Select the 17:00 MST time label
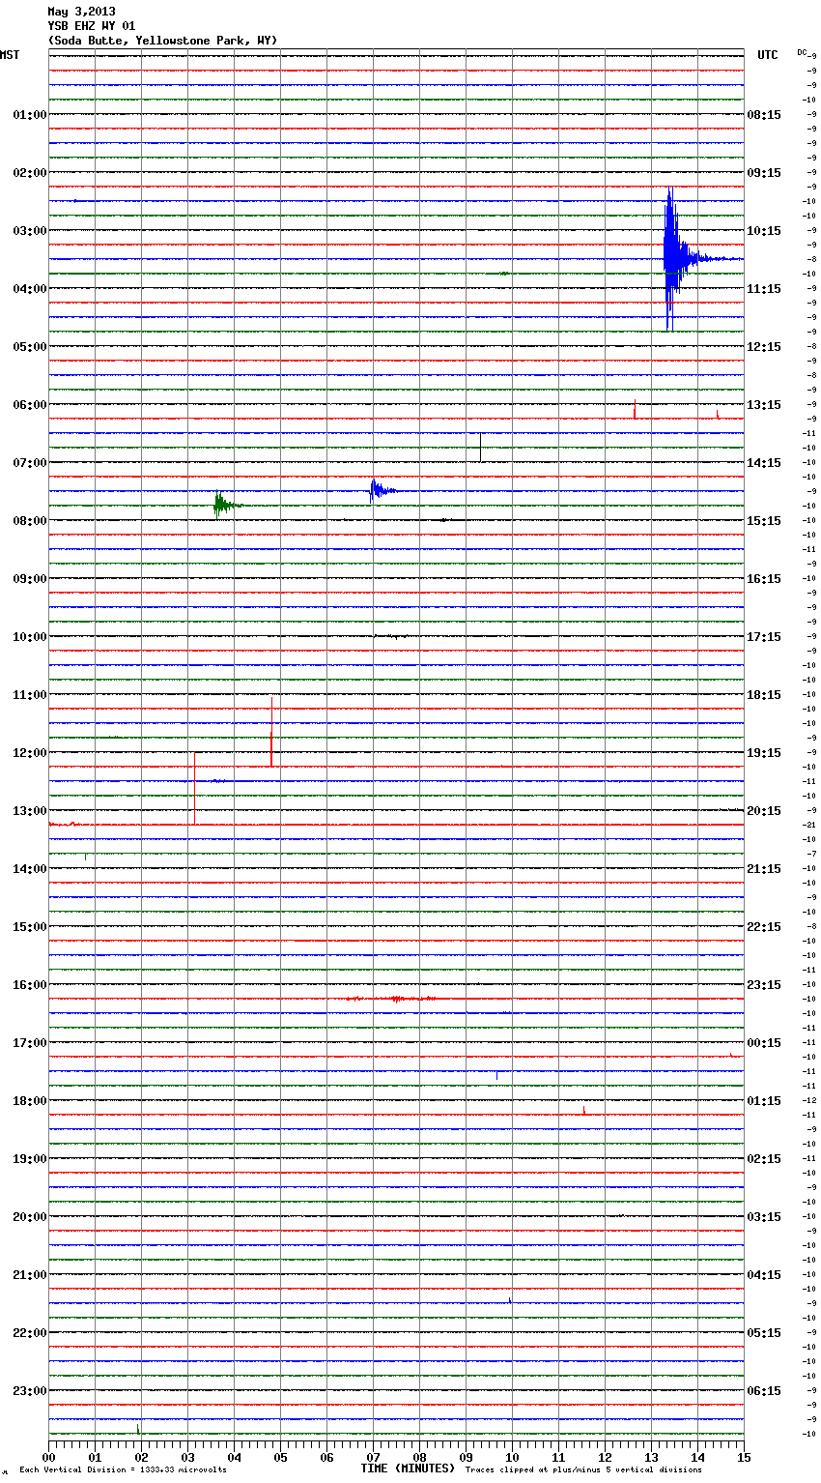This screenshot has width=821, height=1483. click(30, 1042)
